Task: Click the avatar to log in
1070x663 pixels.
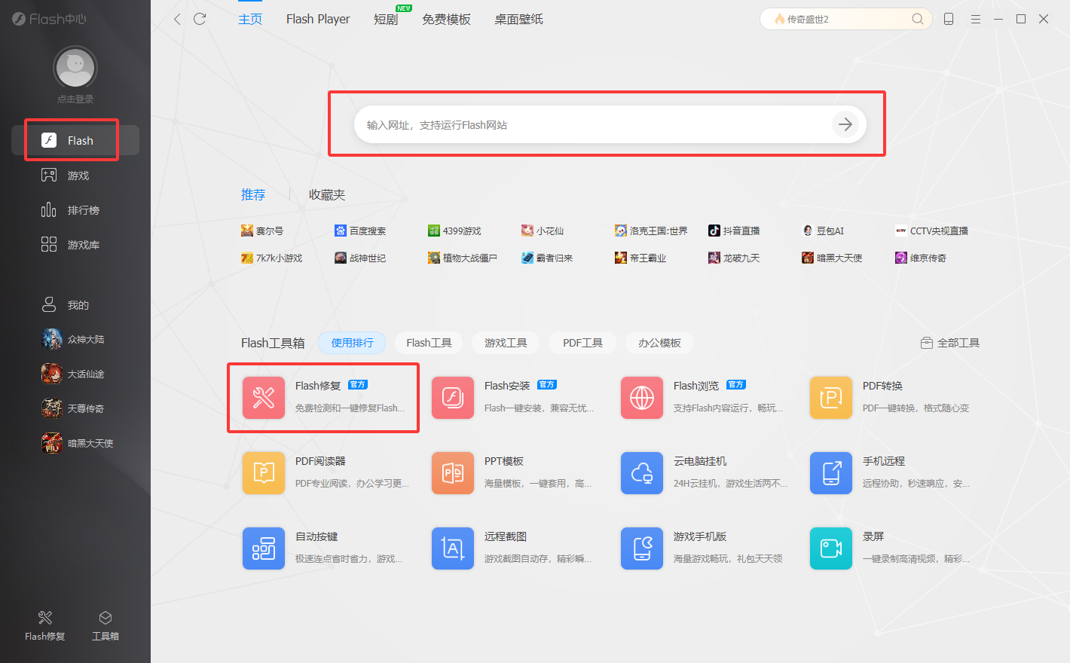Action: 75,69
